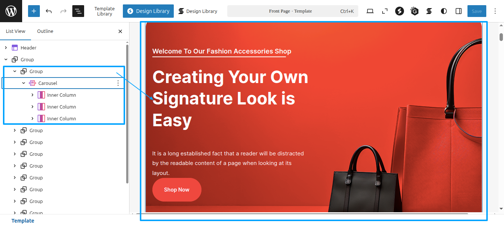Toggle the settings sidebar panel icon

click(x=459, y=11)
